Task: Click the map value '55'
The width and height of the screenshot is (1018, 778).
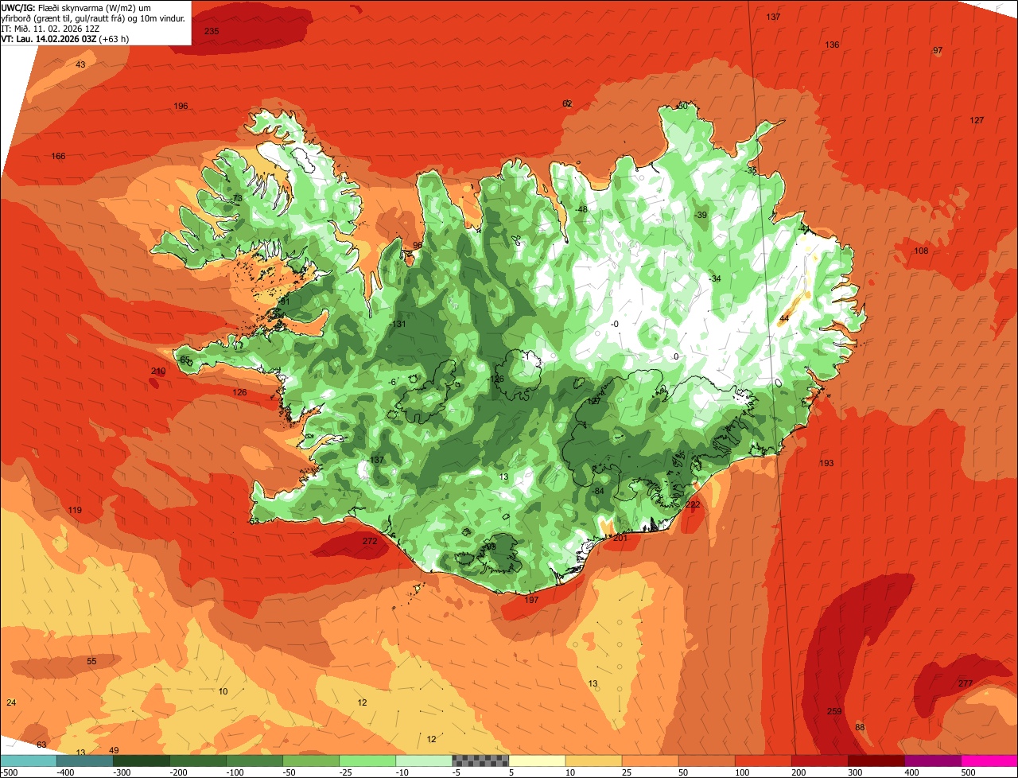Action: pos(91,661)
